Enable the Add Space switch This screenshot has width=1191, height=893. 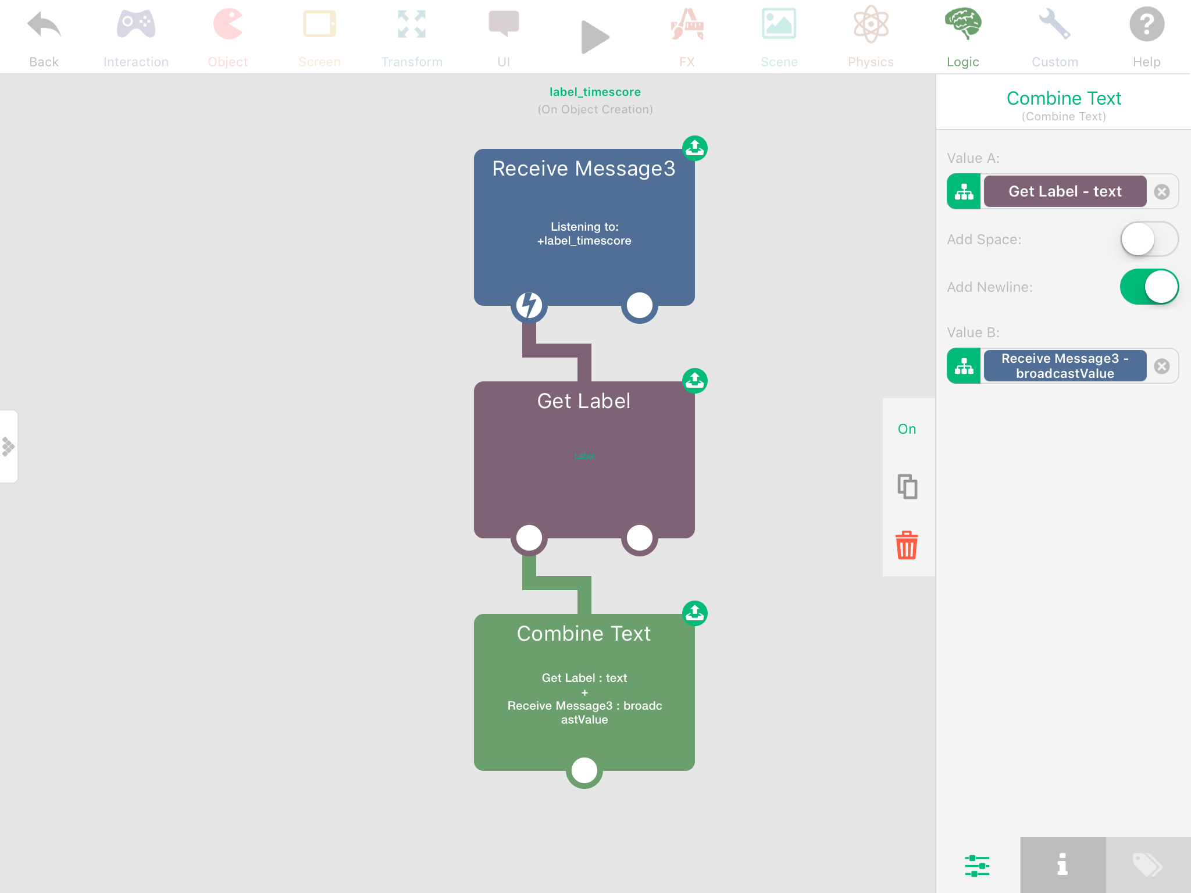point(1149,239)
